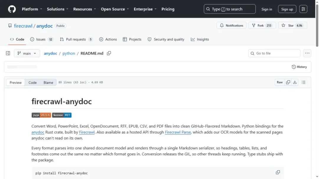Viewport: 319px width, 179px height.
Task: Switch to the Issues tab
Action: [x=42, y=39]
